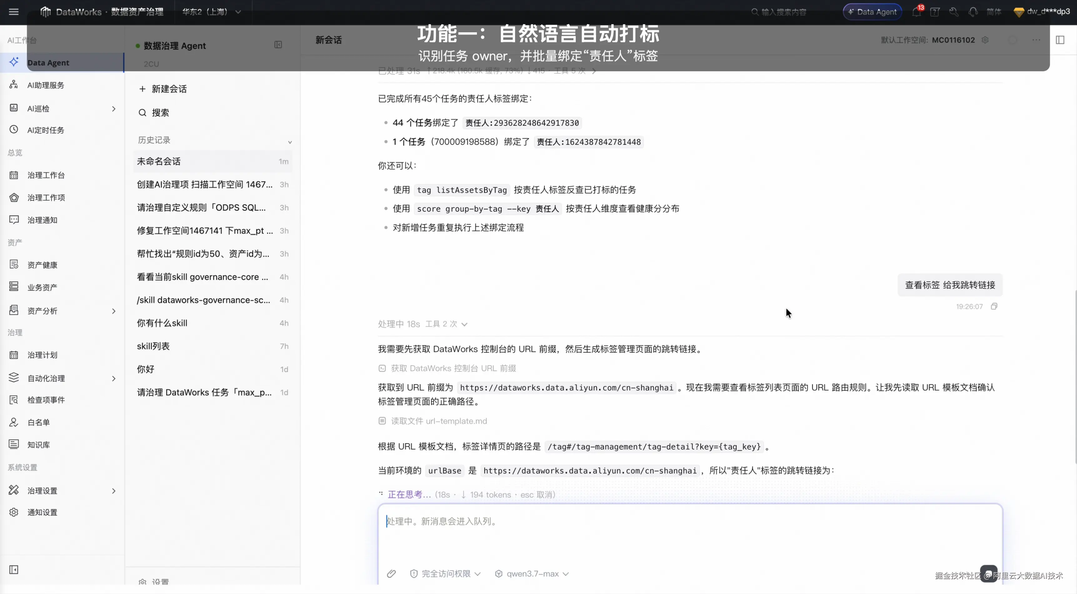Open the 未命名会话 history item
Screen dimensions: 1077x594
(x=213, y=161)
